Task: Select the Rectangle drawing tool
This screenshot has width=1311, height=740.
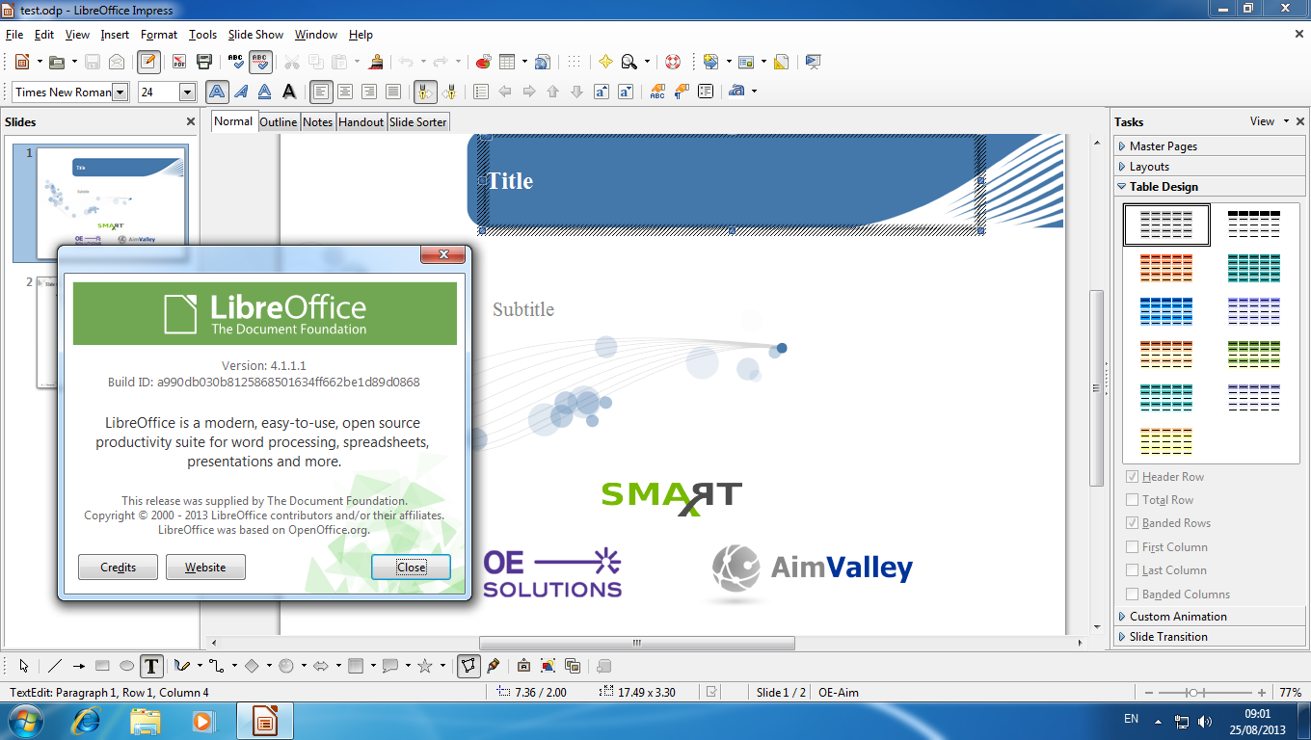Action: (x=103, y=666)
